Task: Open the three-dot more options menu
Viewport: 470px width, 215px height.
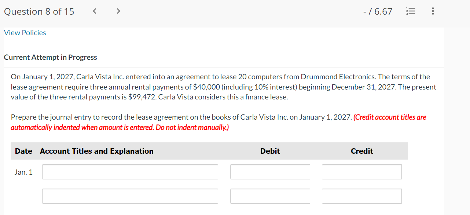Action: click(433, 12)
